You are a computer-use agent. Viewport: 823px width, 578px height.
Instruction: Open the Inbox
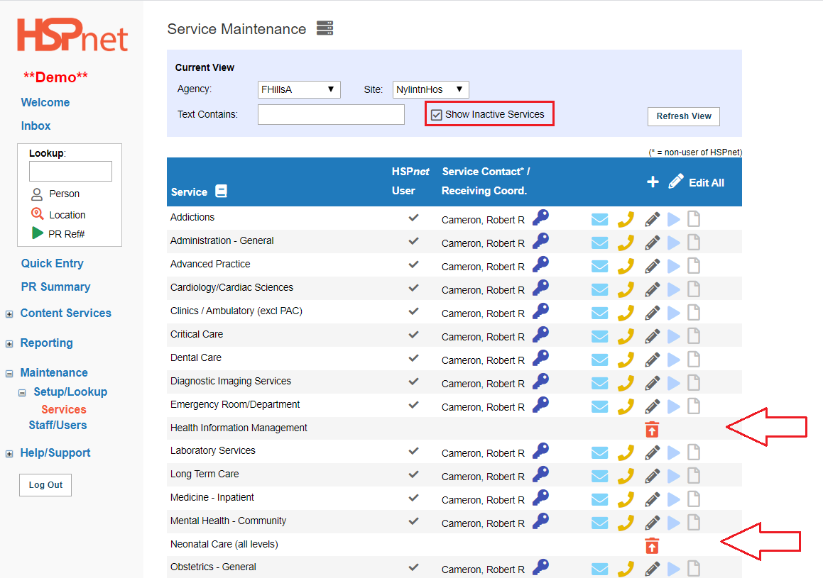click(36, 126)
